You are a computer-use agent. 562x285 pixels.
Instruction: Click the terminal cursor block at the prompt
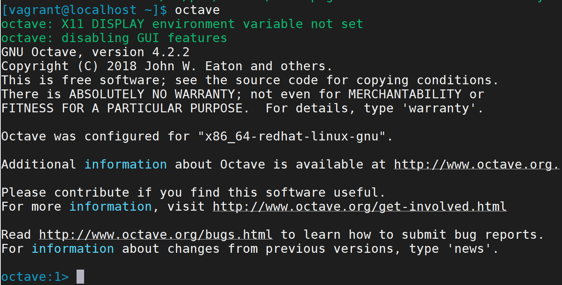tap(80, 276)
